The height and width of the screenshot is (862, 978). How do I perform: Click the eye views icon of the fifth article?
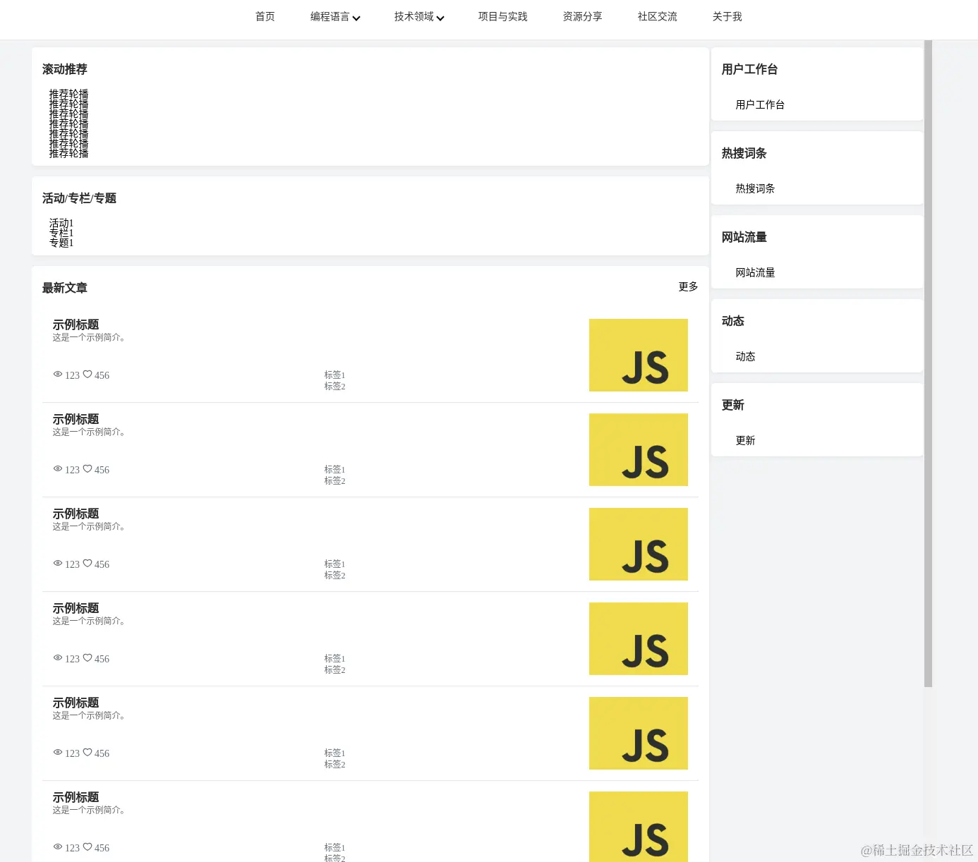(x=58, y=753)
